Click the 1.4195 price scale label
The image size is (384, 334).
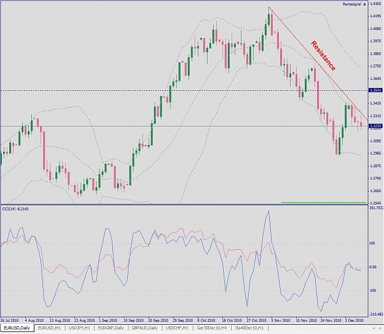point(375,16)
